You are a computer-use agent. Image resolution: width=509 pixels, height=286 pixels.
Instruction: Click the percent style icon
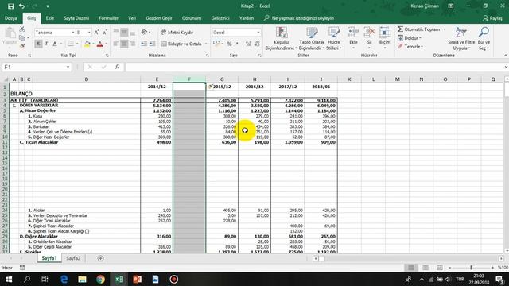click(x=229, y=44)
